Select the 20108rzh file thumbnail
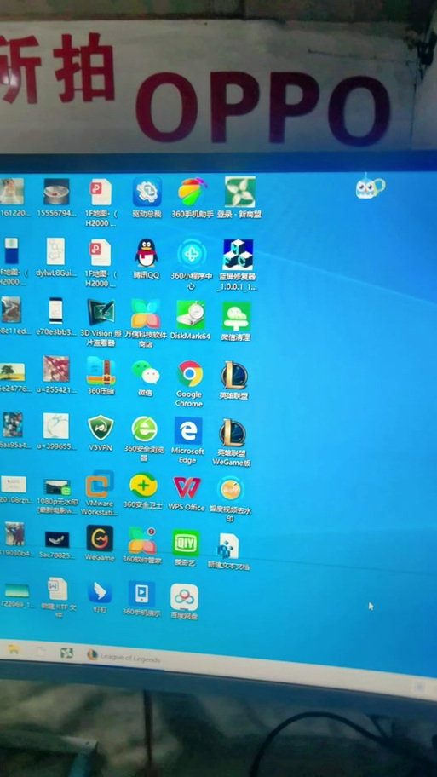437x777 pixels. click(14, 488)
